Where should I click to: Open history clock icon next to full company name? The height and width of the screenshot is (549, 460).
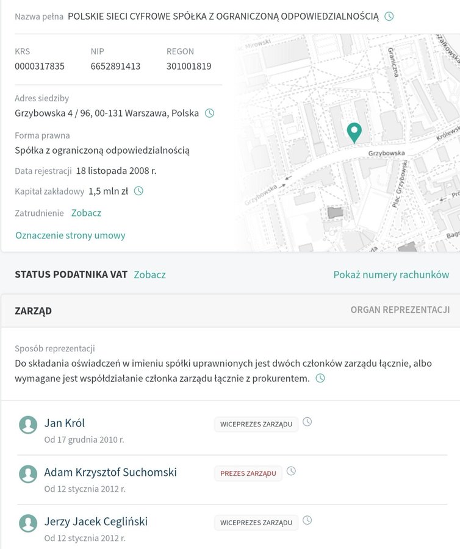click(x=389, y=16)
